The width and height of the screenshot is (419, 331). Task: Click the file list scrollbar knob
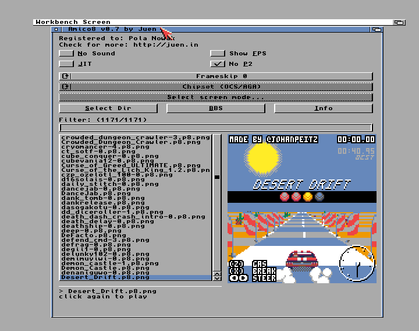point(217,177)
